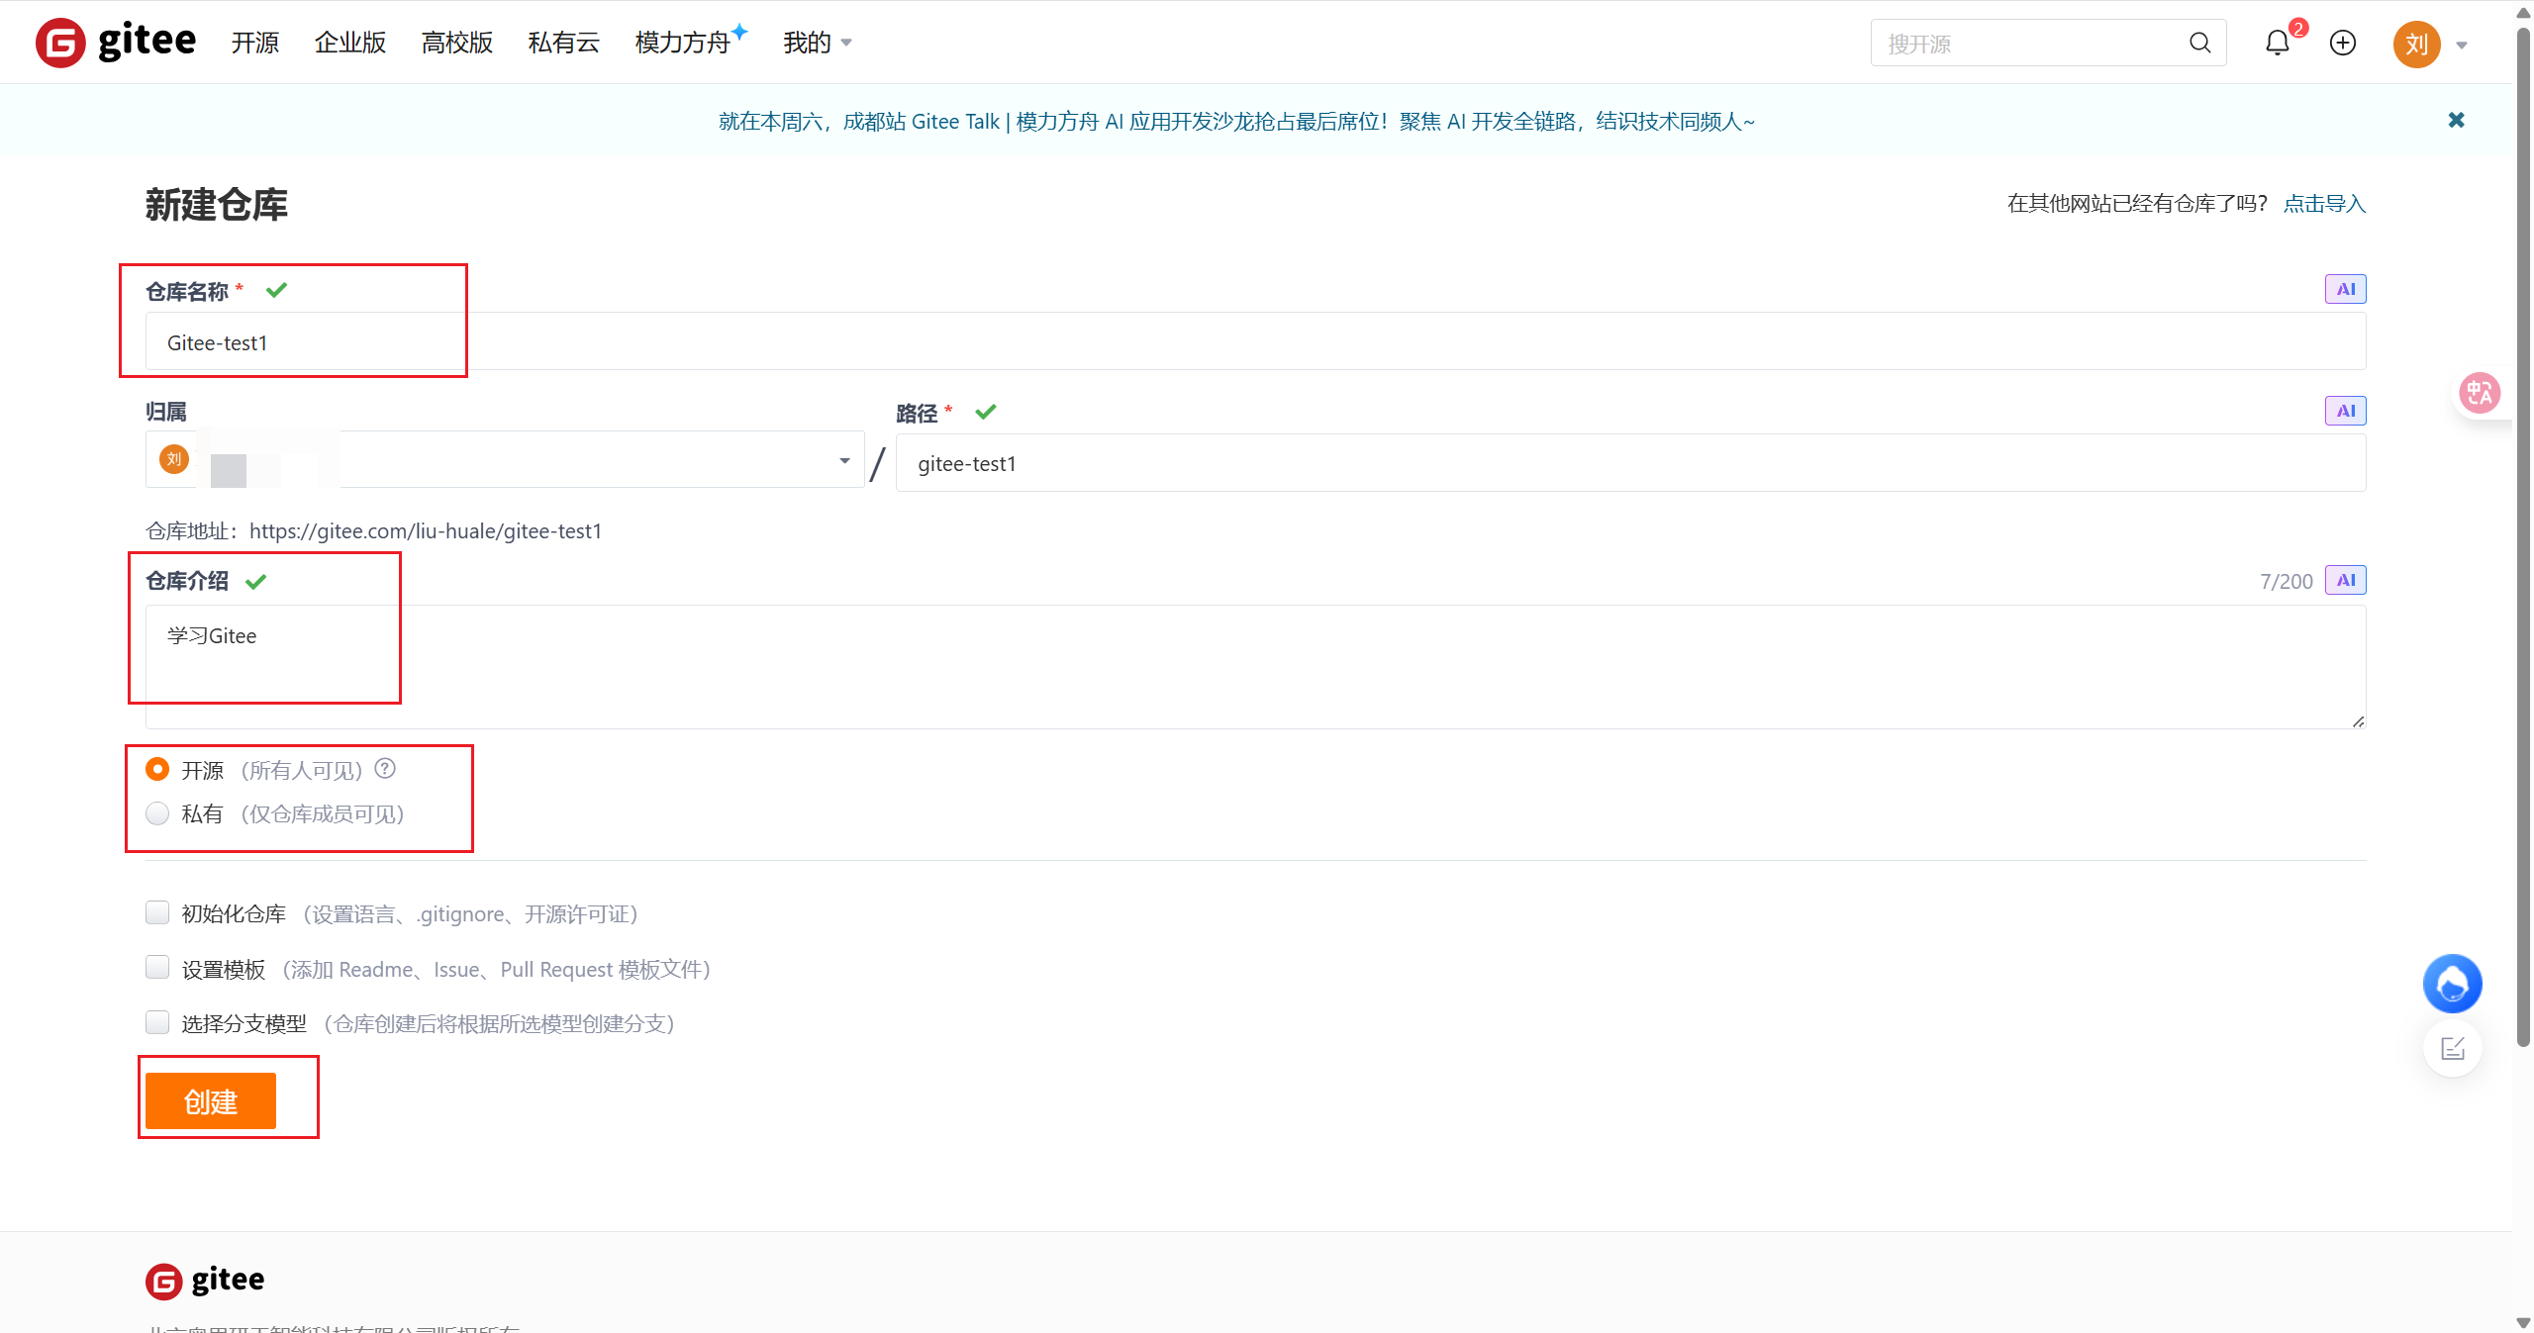Open notifications bell icon

(x=2278, y=43)
